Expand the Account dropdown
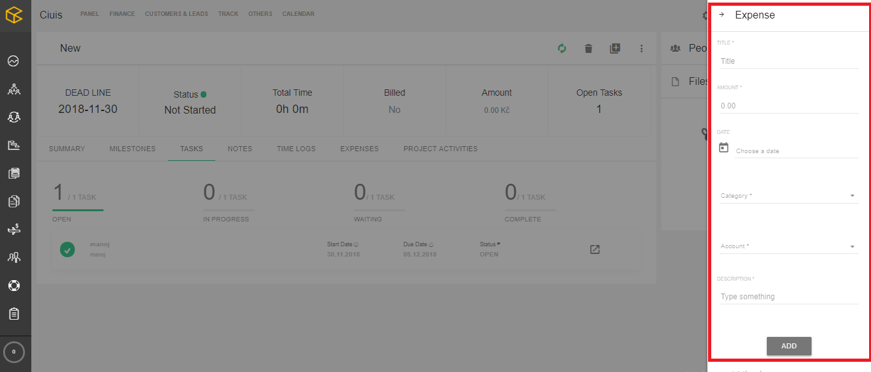Image resolution: width=871 pixels, height=372 pixels. 789,246
